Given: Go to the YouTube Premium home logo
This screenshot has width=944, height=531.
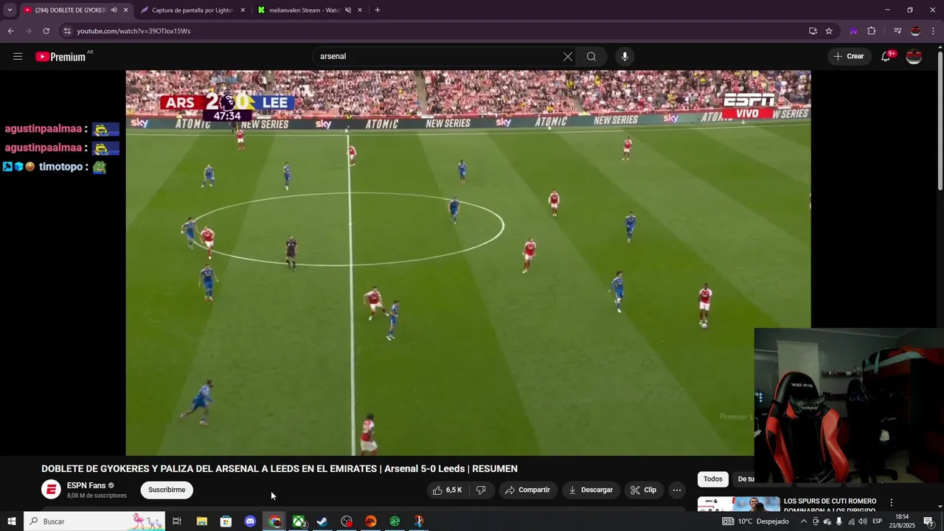Looking at the screenshot, I should click(61, 57).
